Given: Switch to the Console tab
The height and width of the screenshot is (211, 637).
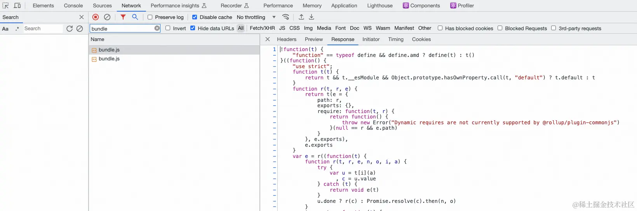Looking at the screenshot, I should (73, 5).
